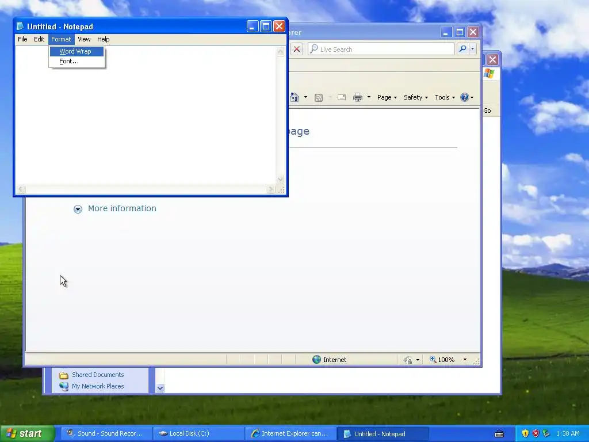
Task: Click the Live Search magnifier button
Action: (463, 49)
